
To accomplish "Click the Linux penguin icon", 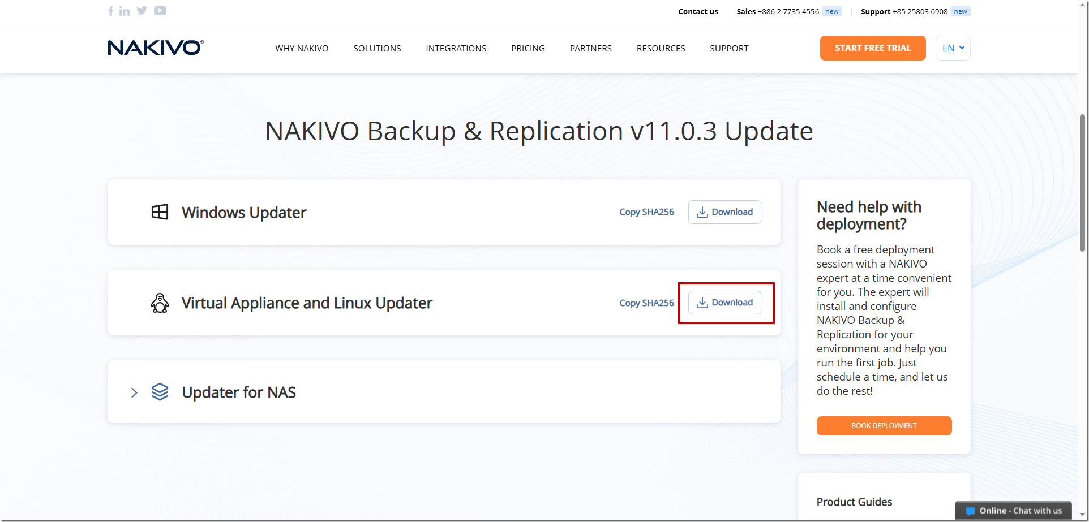I will click(x=160, y=303).
